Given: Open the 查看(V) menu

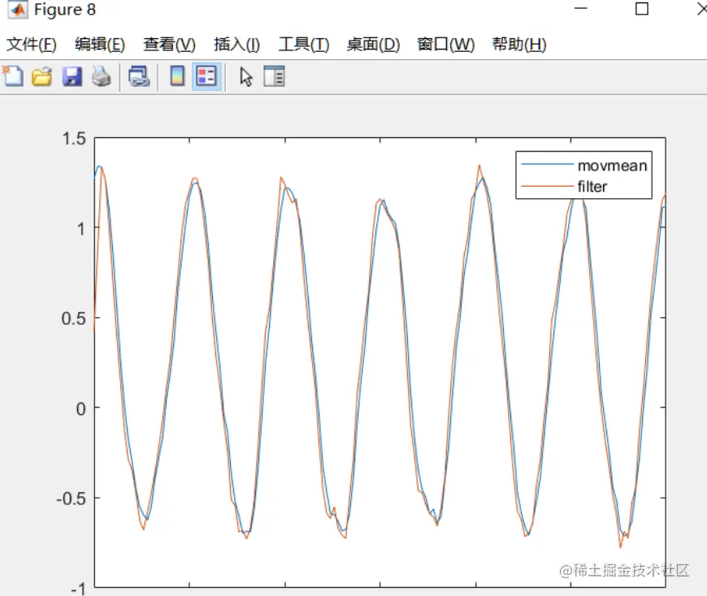Looking at the screenshot, I should (x=170, y=44).
